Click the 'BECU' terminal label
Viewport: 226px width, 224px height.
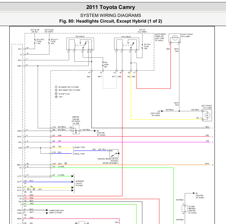pos(19,165)
